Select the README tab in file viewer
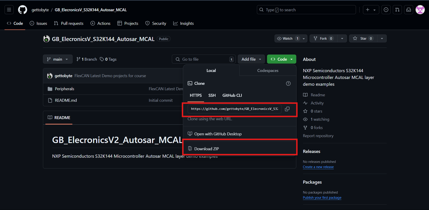Image resolution: width=429 pixels, height=210 pixels. click(59, 117)
